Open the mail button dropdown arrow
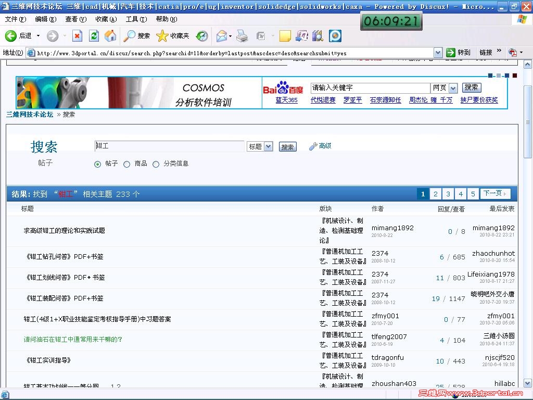 230,36
